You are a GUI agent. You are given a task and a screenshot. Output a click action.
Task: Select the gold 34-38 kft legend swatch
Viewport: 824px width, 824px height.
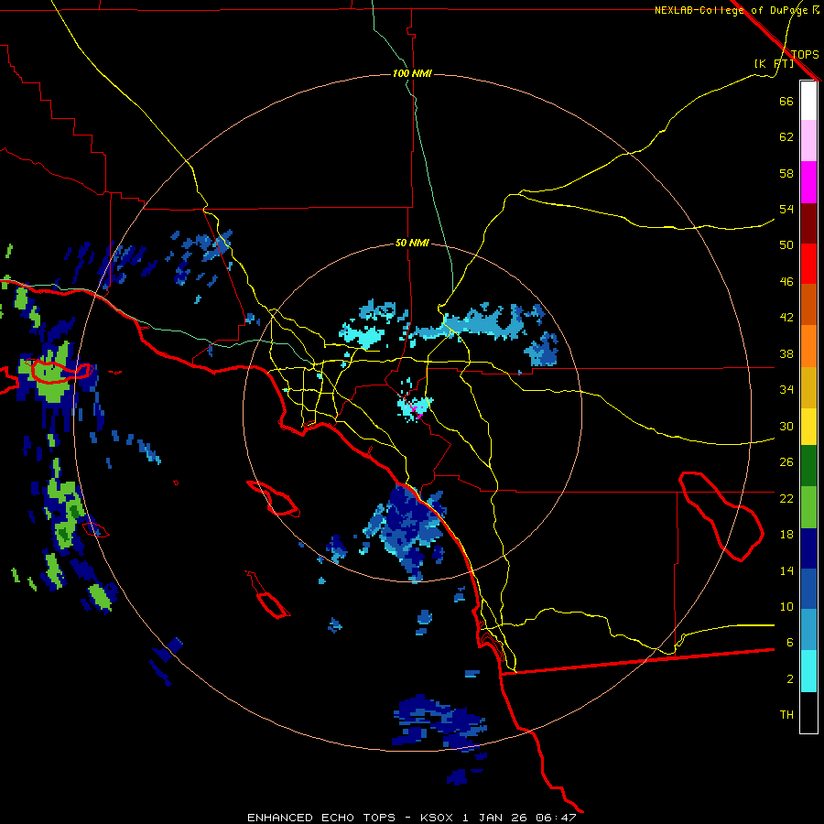point(808,387)
